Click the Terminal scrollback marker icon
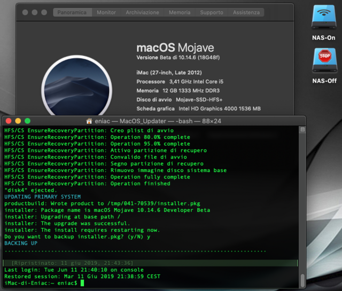Viewport: 342px width, 291px height. (x=302, y=130)
